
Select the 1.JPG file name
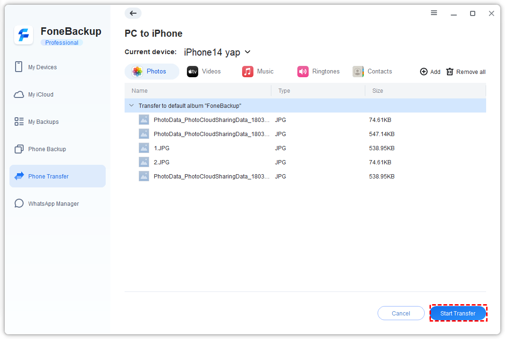pyautogui.click(x=161, y=148)
